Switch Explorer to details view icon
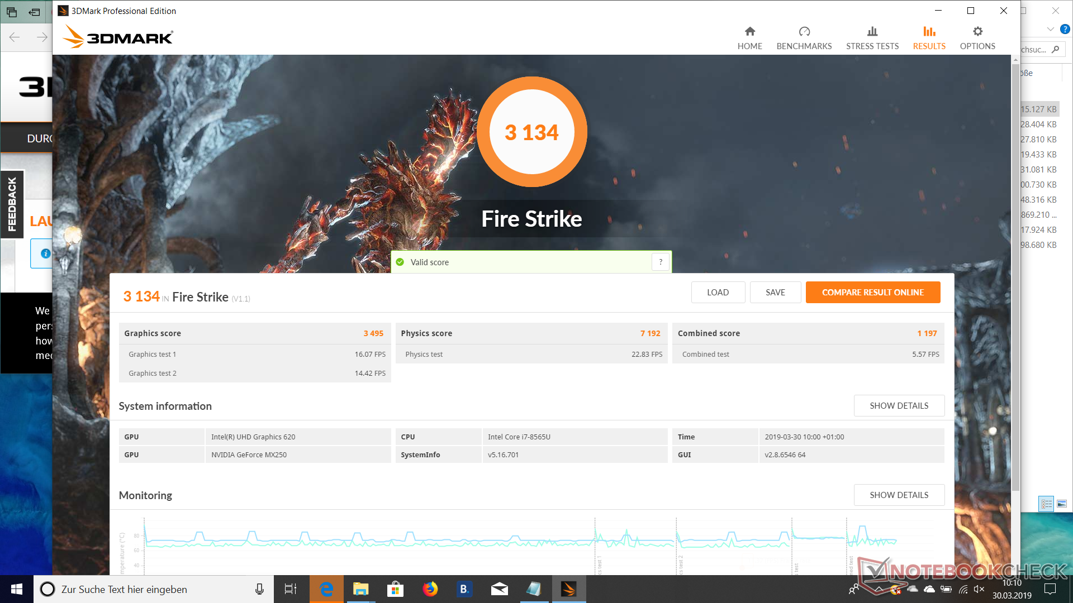This screenshot has height=603, width=1073. tap(1046, 504)
